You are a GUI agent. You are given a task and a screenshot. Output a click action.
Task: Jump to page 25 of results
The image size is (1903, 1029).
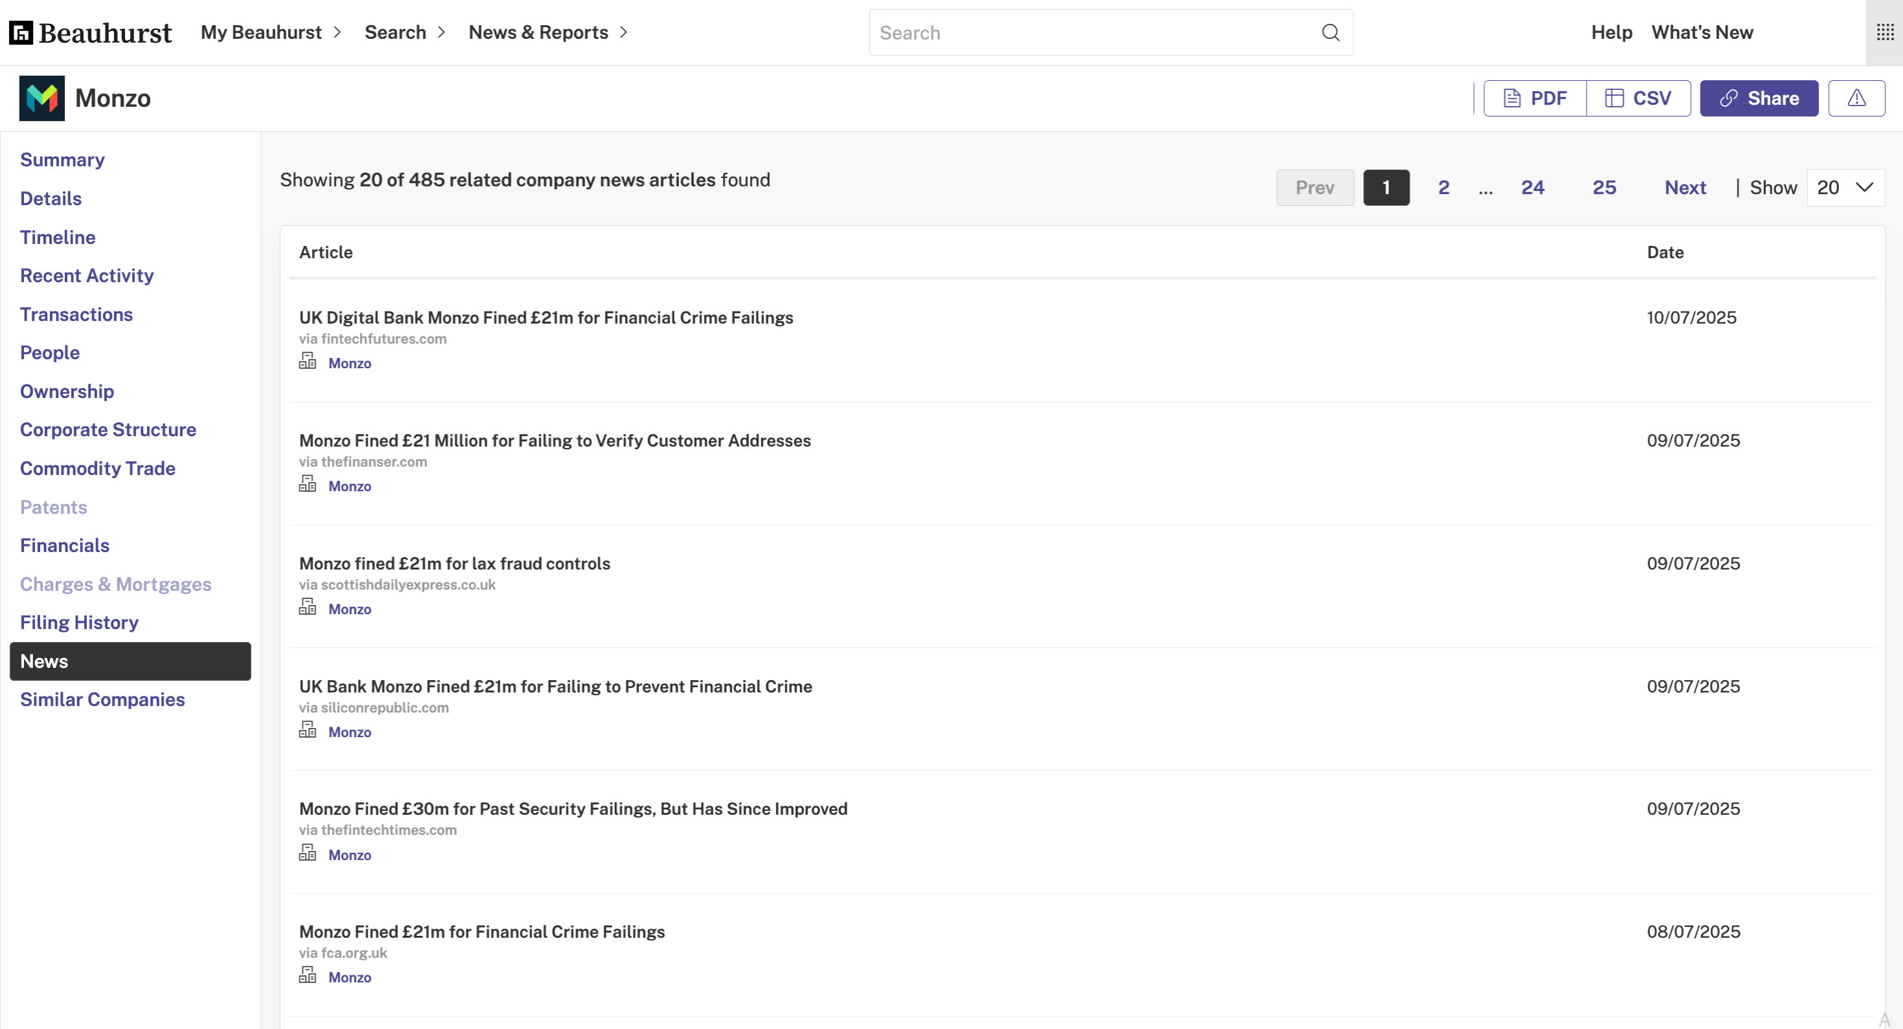(1604, 188)
